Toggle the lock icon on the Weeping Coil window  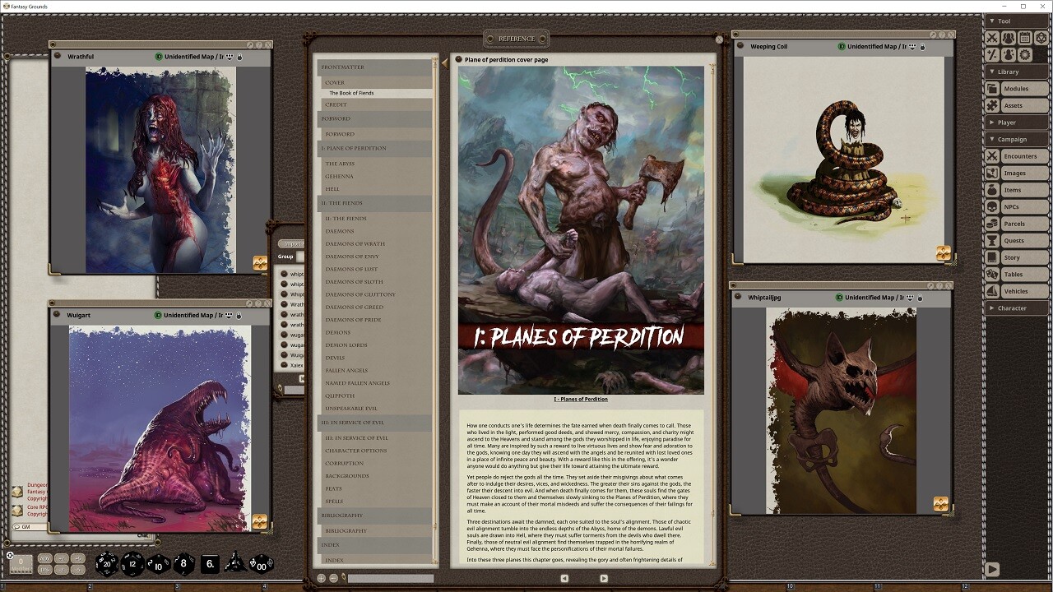pyautogui.click(x=922, y=47)
